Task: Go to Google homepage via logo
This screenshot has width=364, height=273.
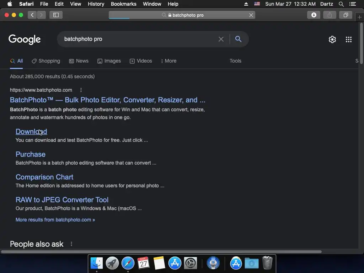Action: (25, 39)
